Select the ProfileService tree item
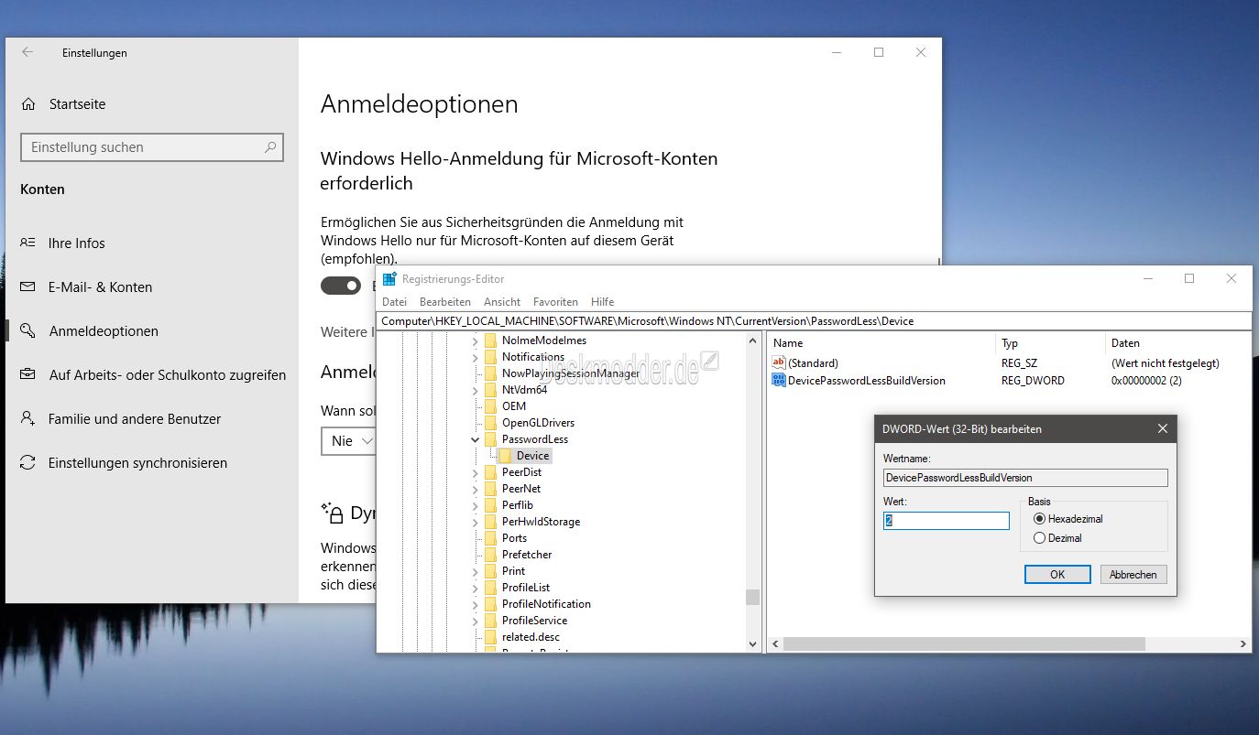1259x735 pixels. pos(534,621)
